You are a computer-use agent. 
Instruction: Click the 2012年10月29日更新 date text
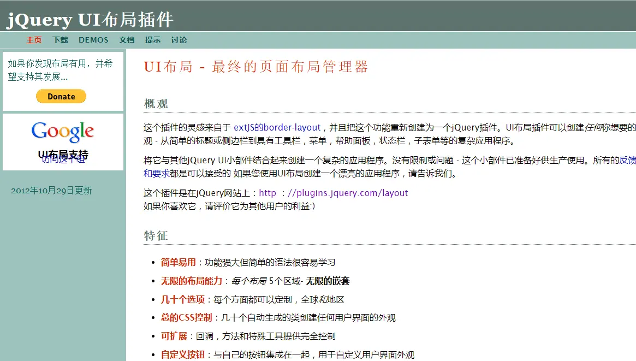(51, 191)
